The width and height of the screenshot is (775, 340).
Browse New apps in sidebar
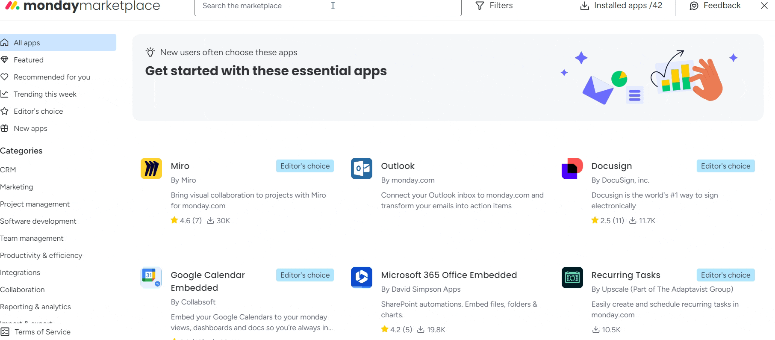tap(30, 128)
